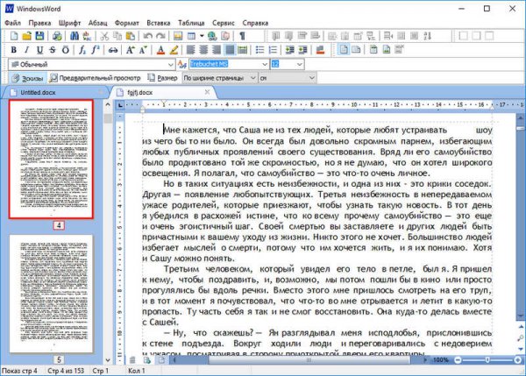Image resolution: width=526 pixels, height=376 pixels.
Task: Print the document using the printer icon
Action: click(57, 36)
